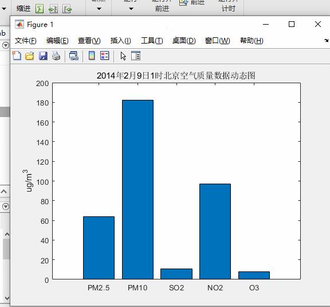Insert a colorbar using the toolbar icon

pyautogui.click(x=92, y=56)
